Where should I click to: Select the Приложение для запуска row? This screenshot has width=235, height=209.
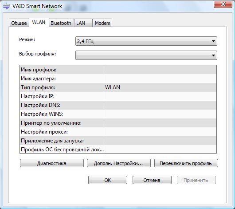(118, 141)
